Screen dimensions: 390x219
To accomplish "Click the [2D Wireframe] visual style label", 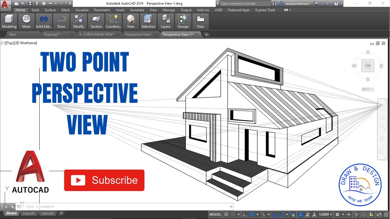I will click(x=25, y=43).
